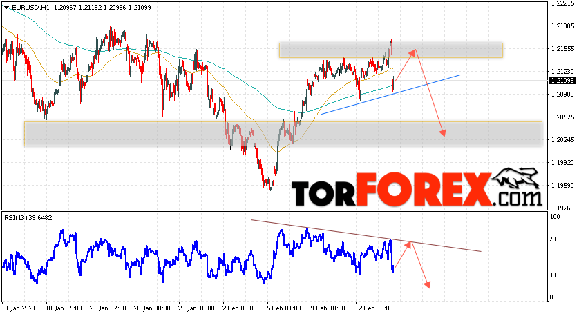
Task: Select the high value 1.21162 in header
Action: pos(90,8)
